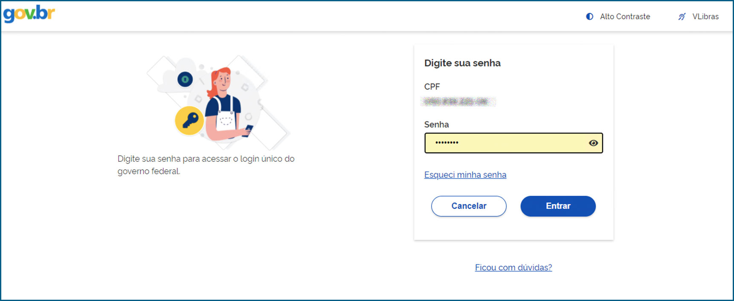Open the Esqueci minha senha link
Viewport: 734px width, 301px height.
pos(465,175)
